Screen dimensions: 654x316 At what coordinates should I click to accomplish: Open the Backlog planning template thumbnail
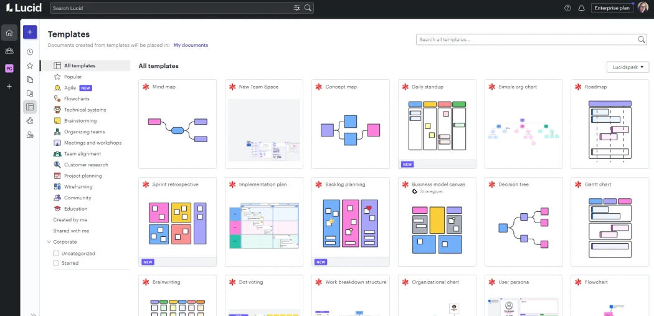click(x=350, y=223)
